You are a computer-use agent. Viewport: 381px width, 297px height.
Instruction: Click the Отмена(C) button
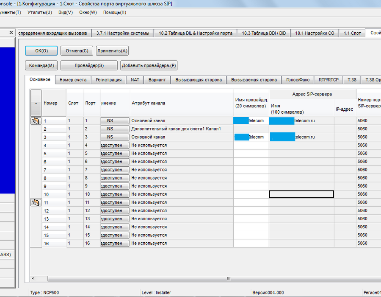77,50
